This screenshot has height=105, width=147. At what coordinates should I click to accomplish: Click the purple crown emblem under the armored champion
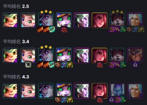coord(135,64)
